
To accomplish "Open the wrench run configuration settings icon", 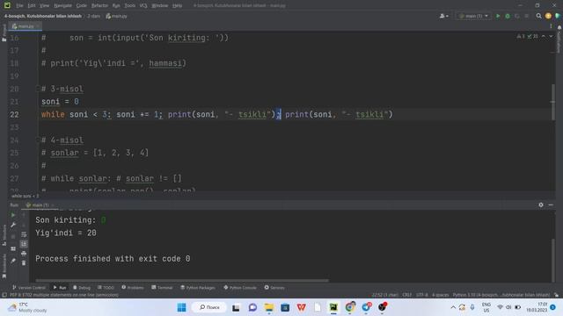I will [13, 225].
